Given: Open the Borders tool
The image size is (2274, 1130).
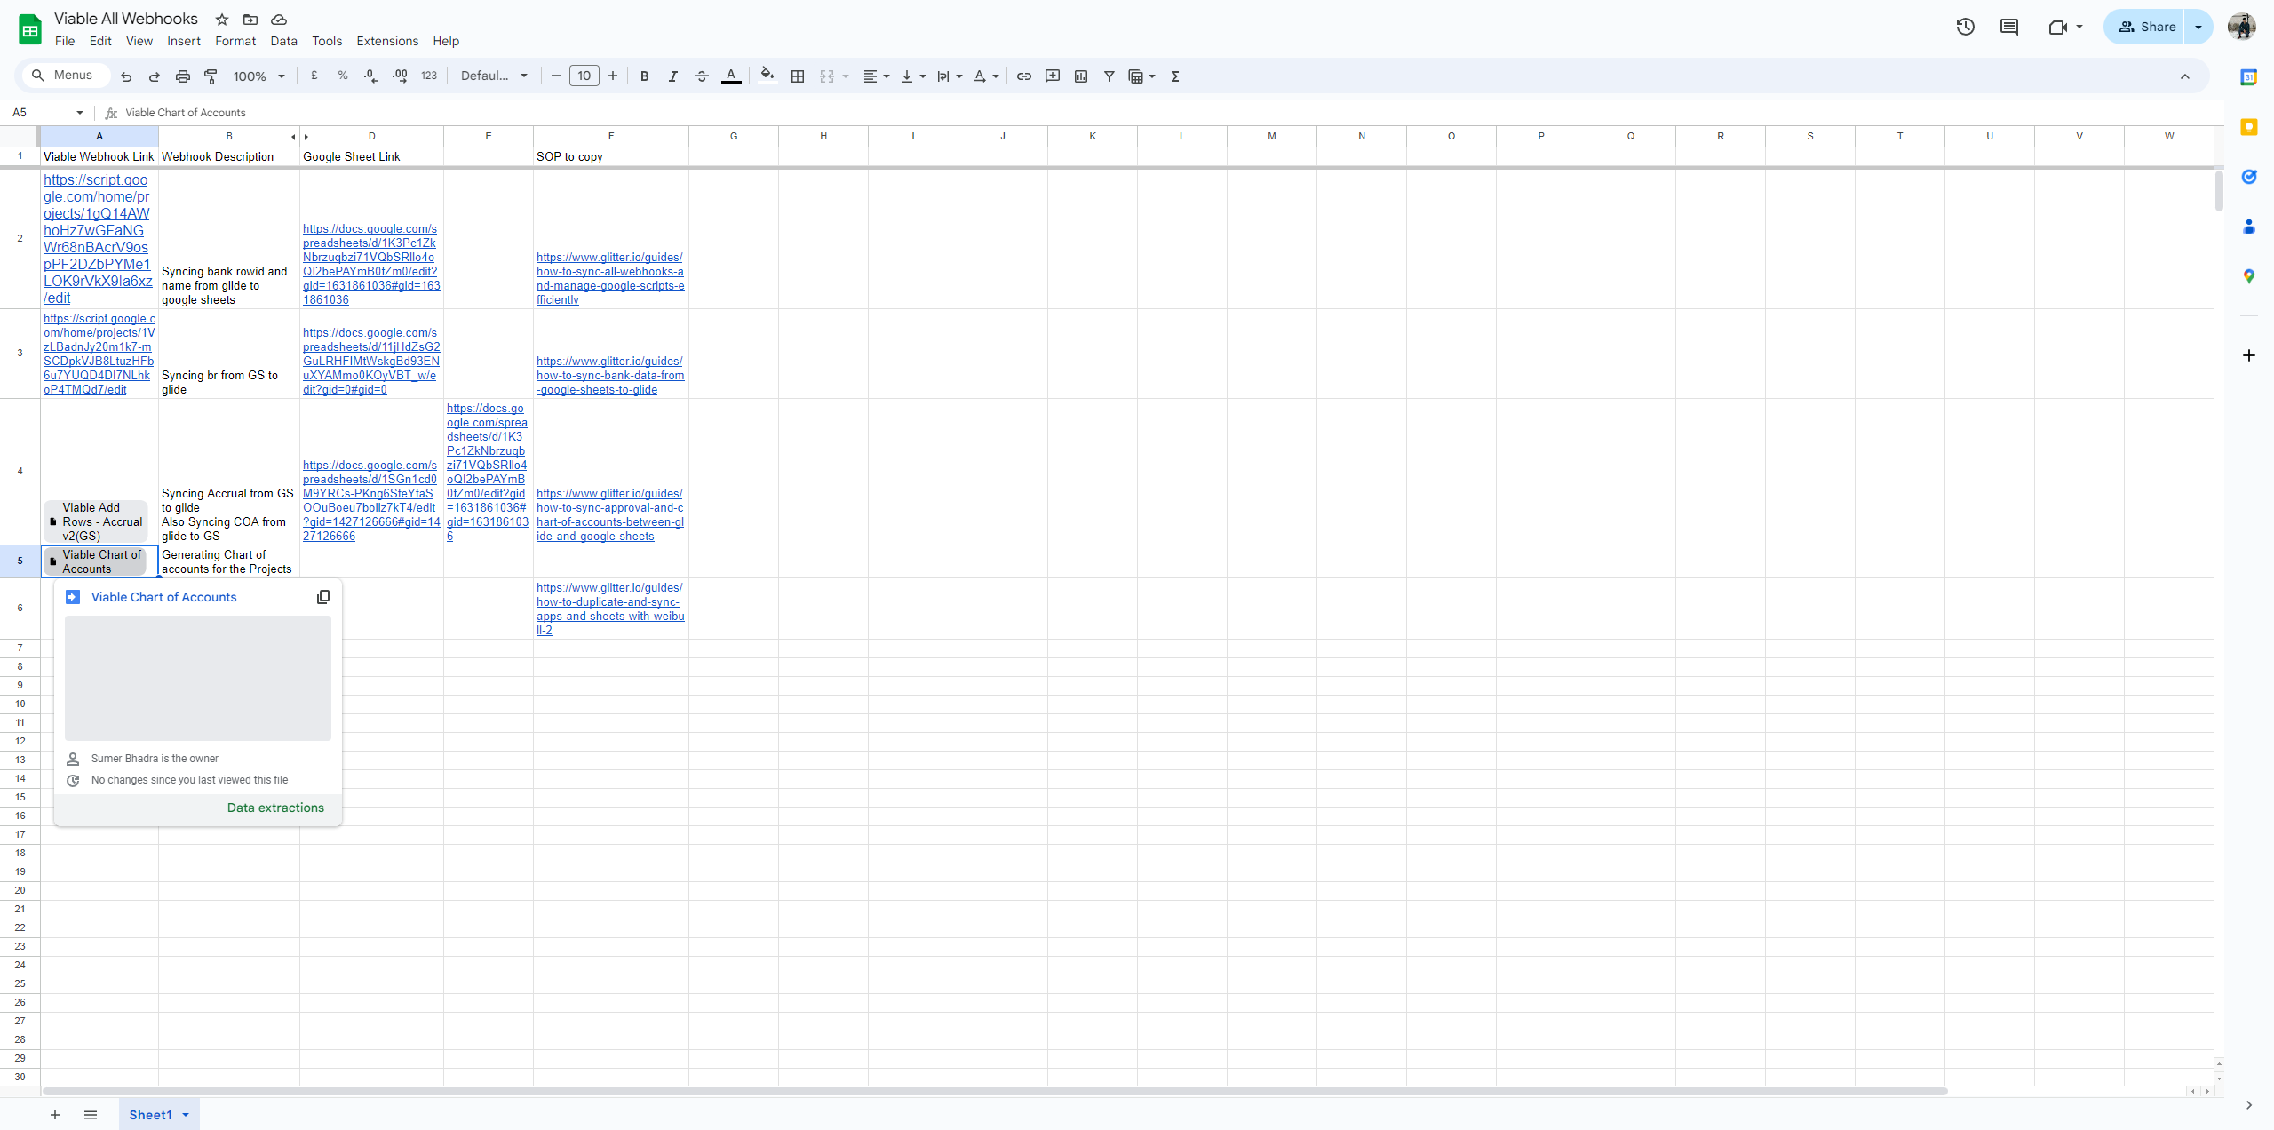Looking at the screenshot, I should [798, 76].
